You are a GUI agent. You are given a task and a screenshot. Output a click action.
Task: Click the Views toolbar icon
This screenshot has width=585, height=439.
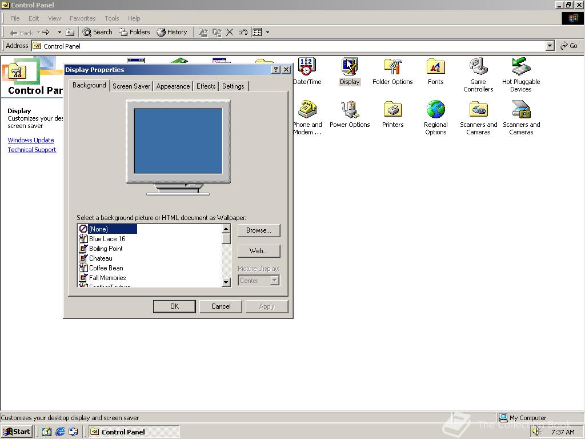(257, 33)
